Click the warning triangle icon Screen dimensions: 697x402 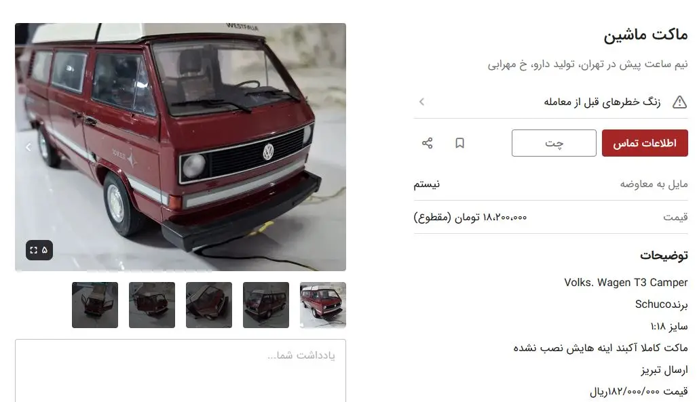coord(679,102)
